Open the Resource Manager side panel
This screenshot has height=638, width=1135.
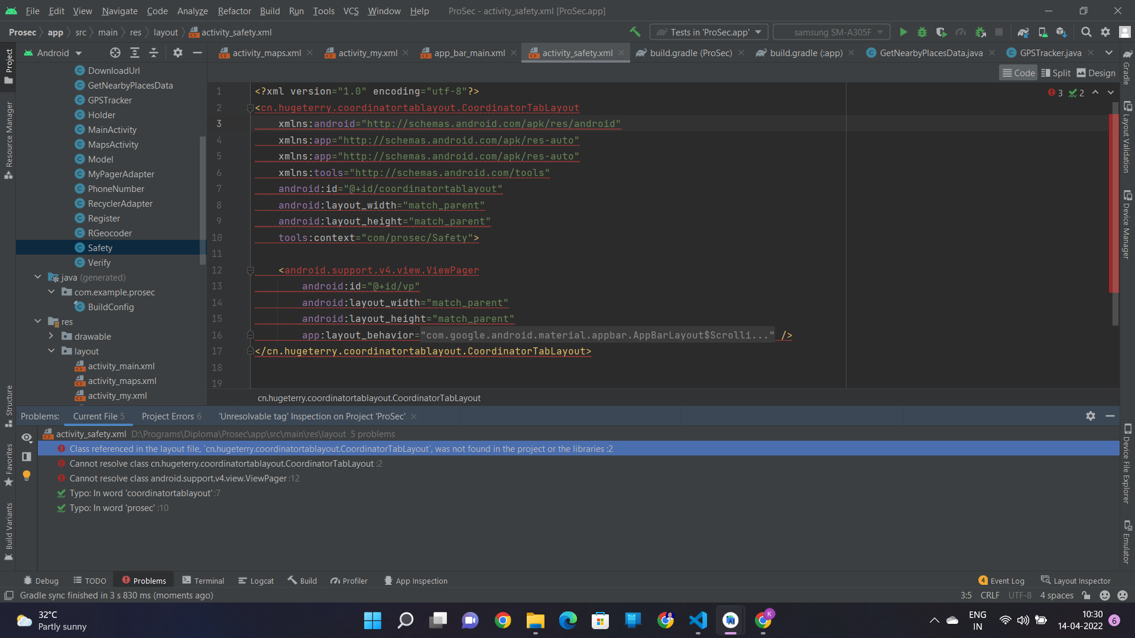[x=9, y=140]
